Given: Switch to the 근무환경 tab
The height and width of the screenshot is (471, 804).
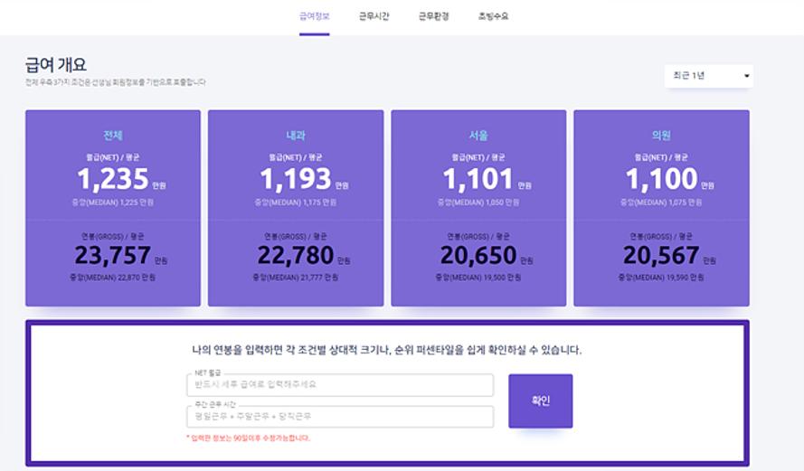Looking at the screenshot, I should pyautogui.click(x=434, y=16).
